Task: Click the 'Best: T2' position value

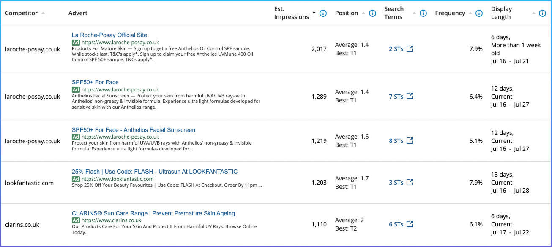Action: pos(346,228)
